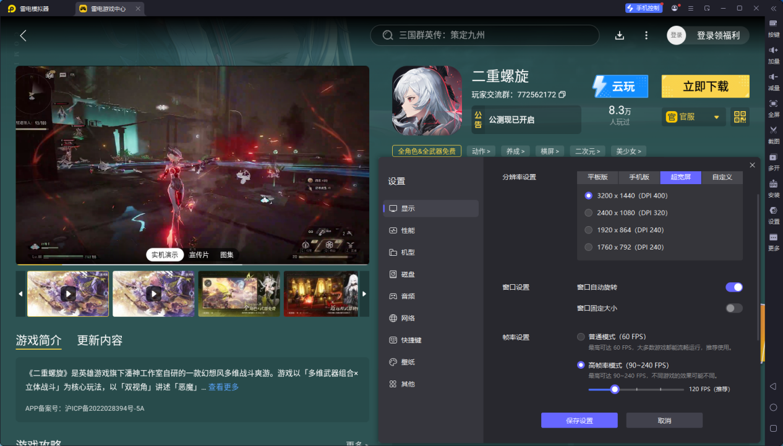Expand the 养成 tag chevron
This screenshot has width=783, height=446.
523,151
